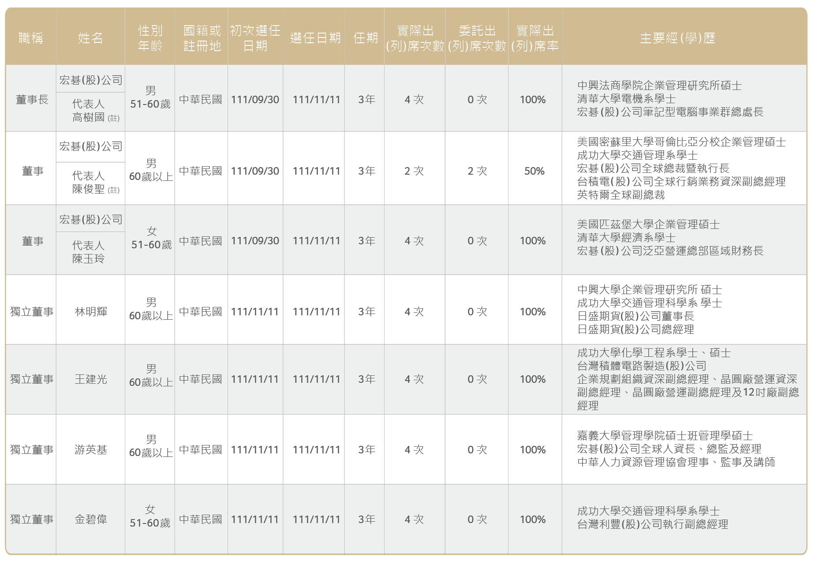The height and width of the screenshot is (572, 830).
Task: Click representative name 陳玉玲
Action: [89, 258]
